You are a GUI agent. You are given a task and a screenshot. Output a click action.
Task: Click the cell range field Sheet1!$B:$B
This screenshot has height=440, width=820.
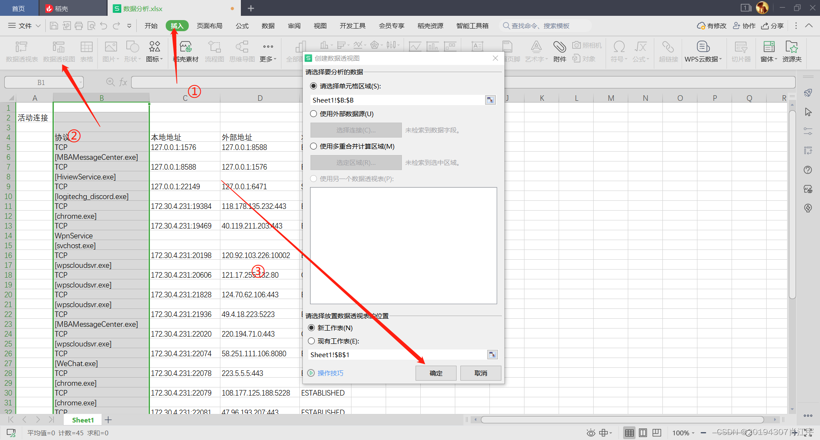[398, 100]
